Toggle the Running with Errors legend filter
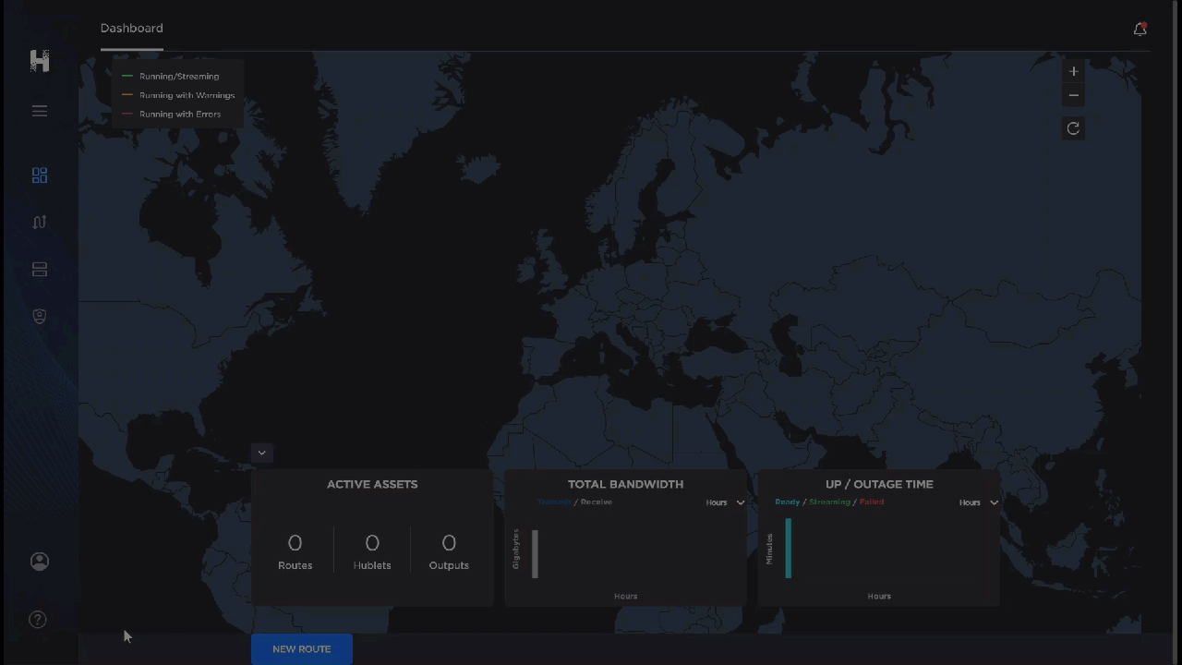 (x=180, y=114)
